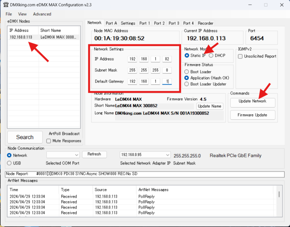Image resolution: width=290 pixels, height=227 pixels.
Task: Click the Port value 6454
Action: tap(257, 38)
